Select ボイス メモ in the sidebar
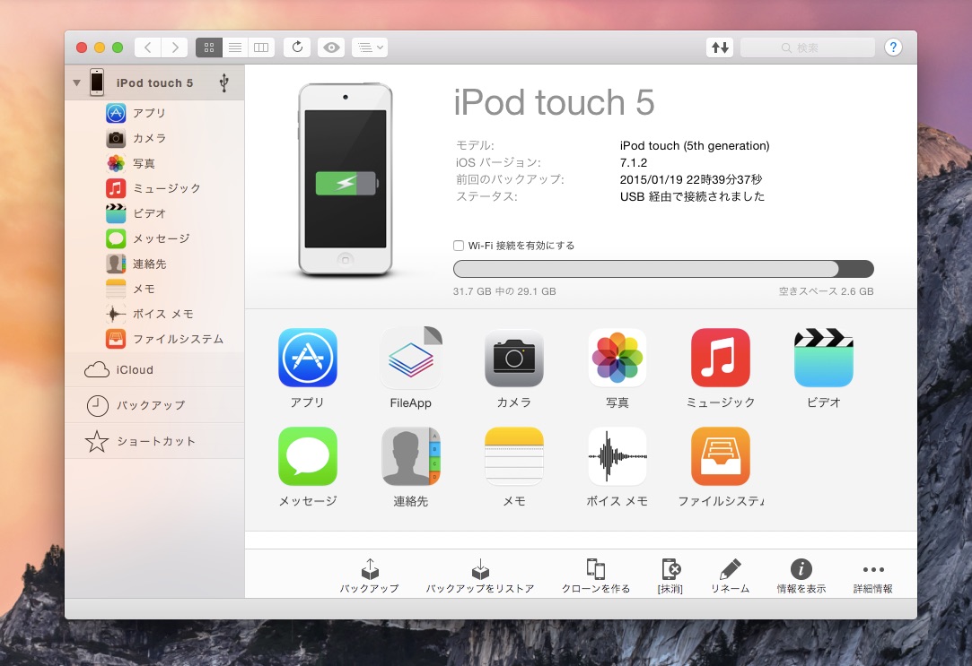Viewport: 972px width, 666px height. pos(155,314)
